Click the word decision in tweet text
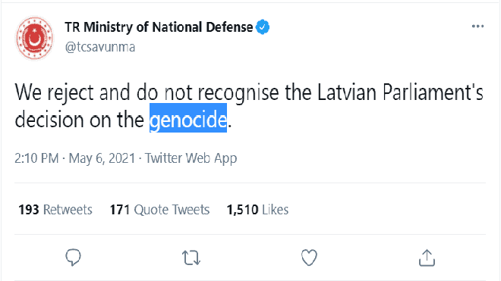The height and width of the screenshot is (281, 501). (49, 120)
